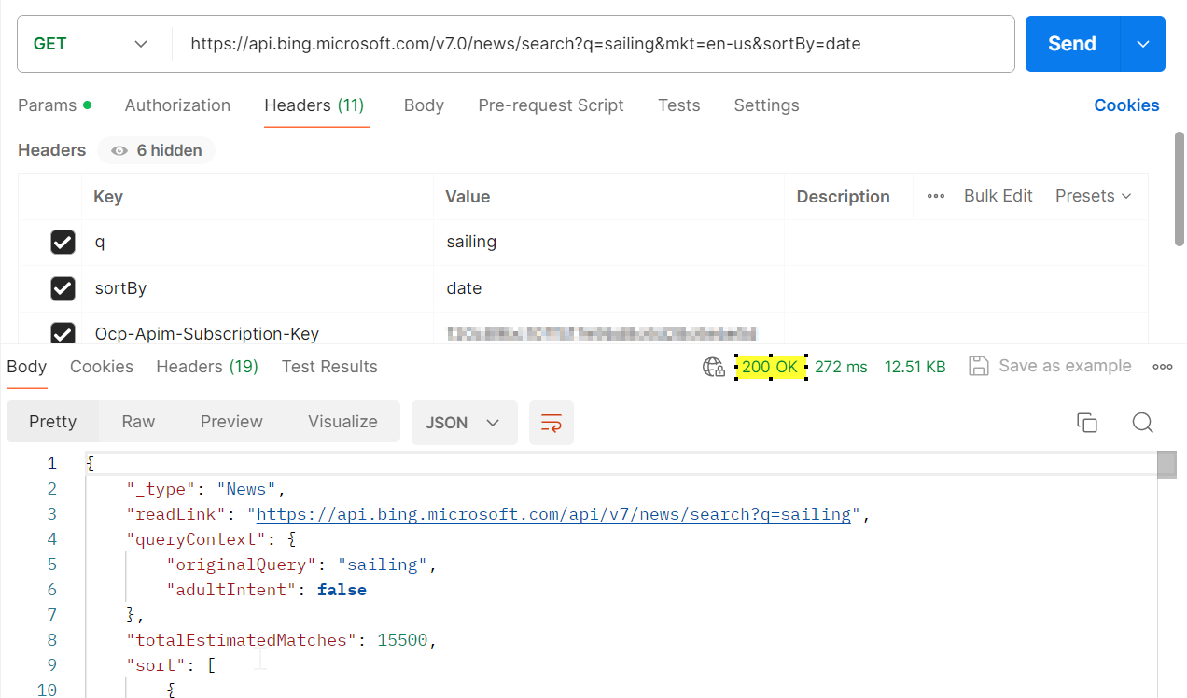The width and height of the screenshot is (1187, 698).
Task: Open the Authorization tab
Action: [177, 105]
